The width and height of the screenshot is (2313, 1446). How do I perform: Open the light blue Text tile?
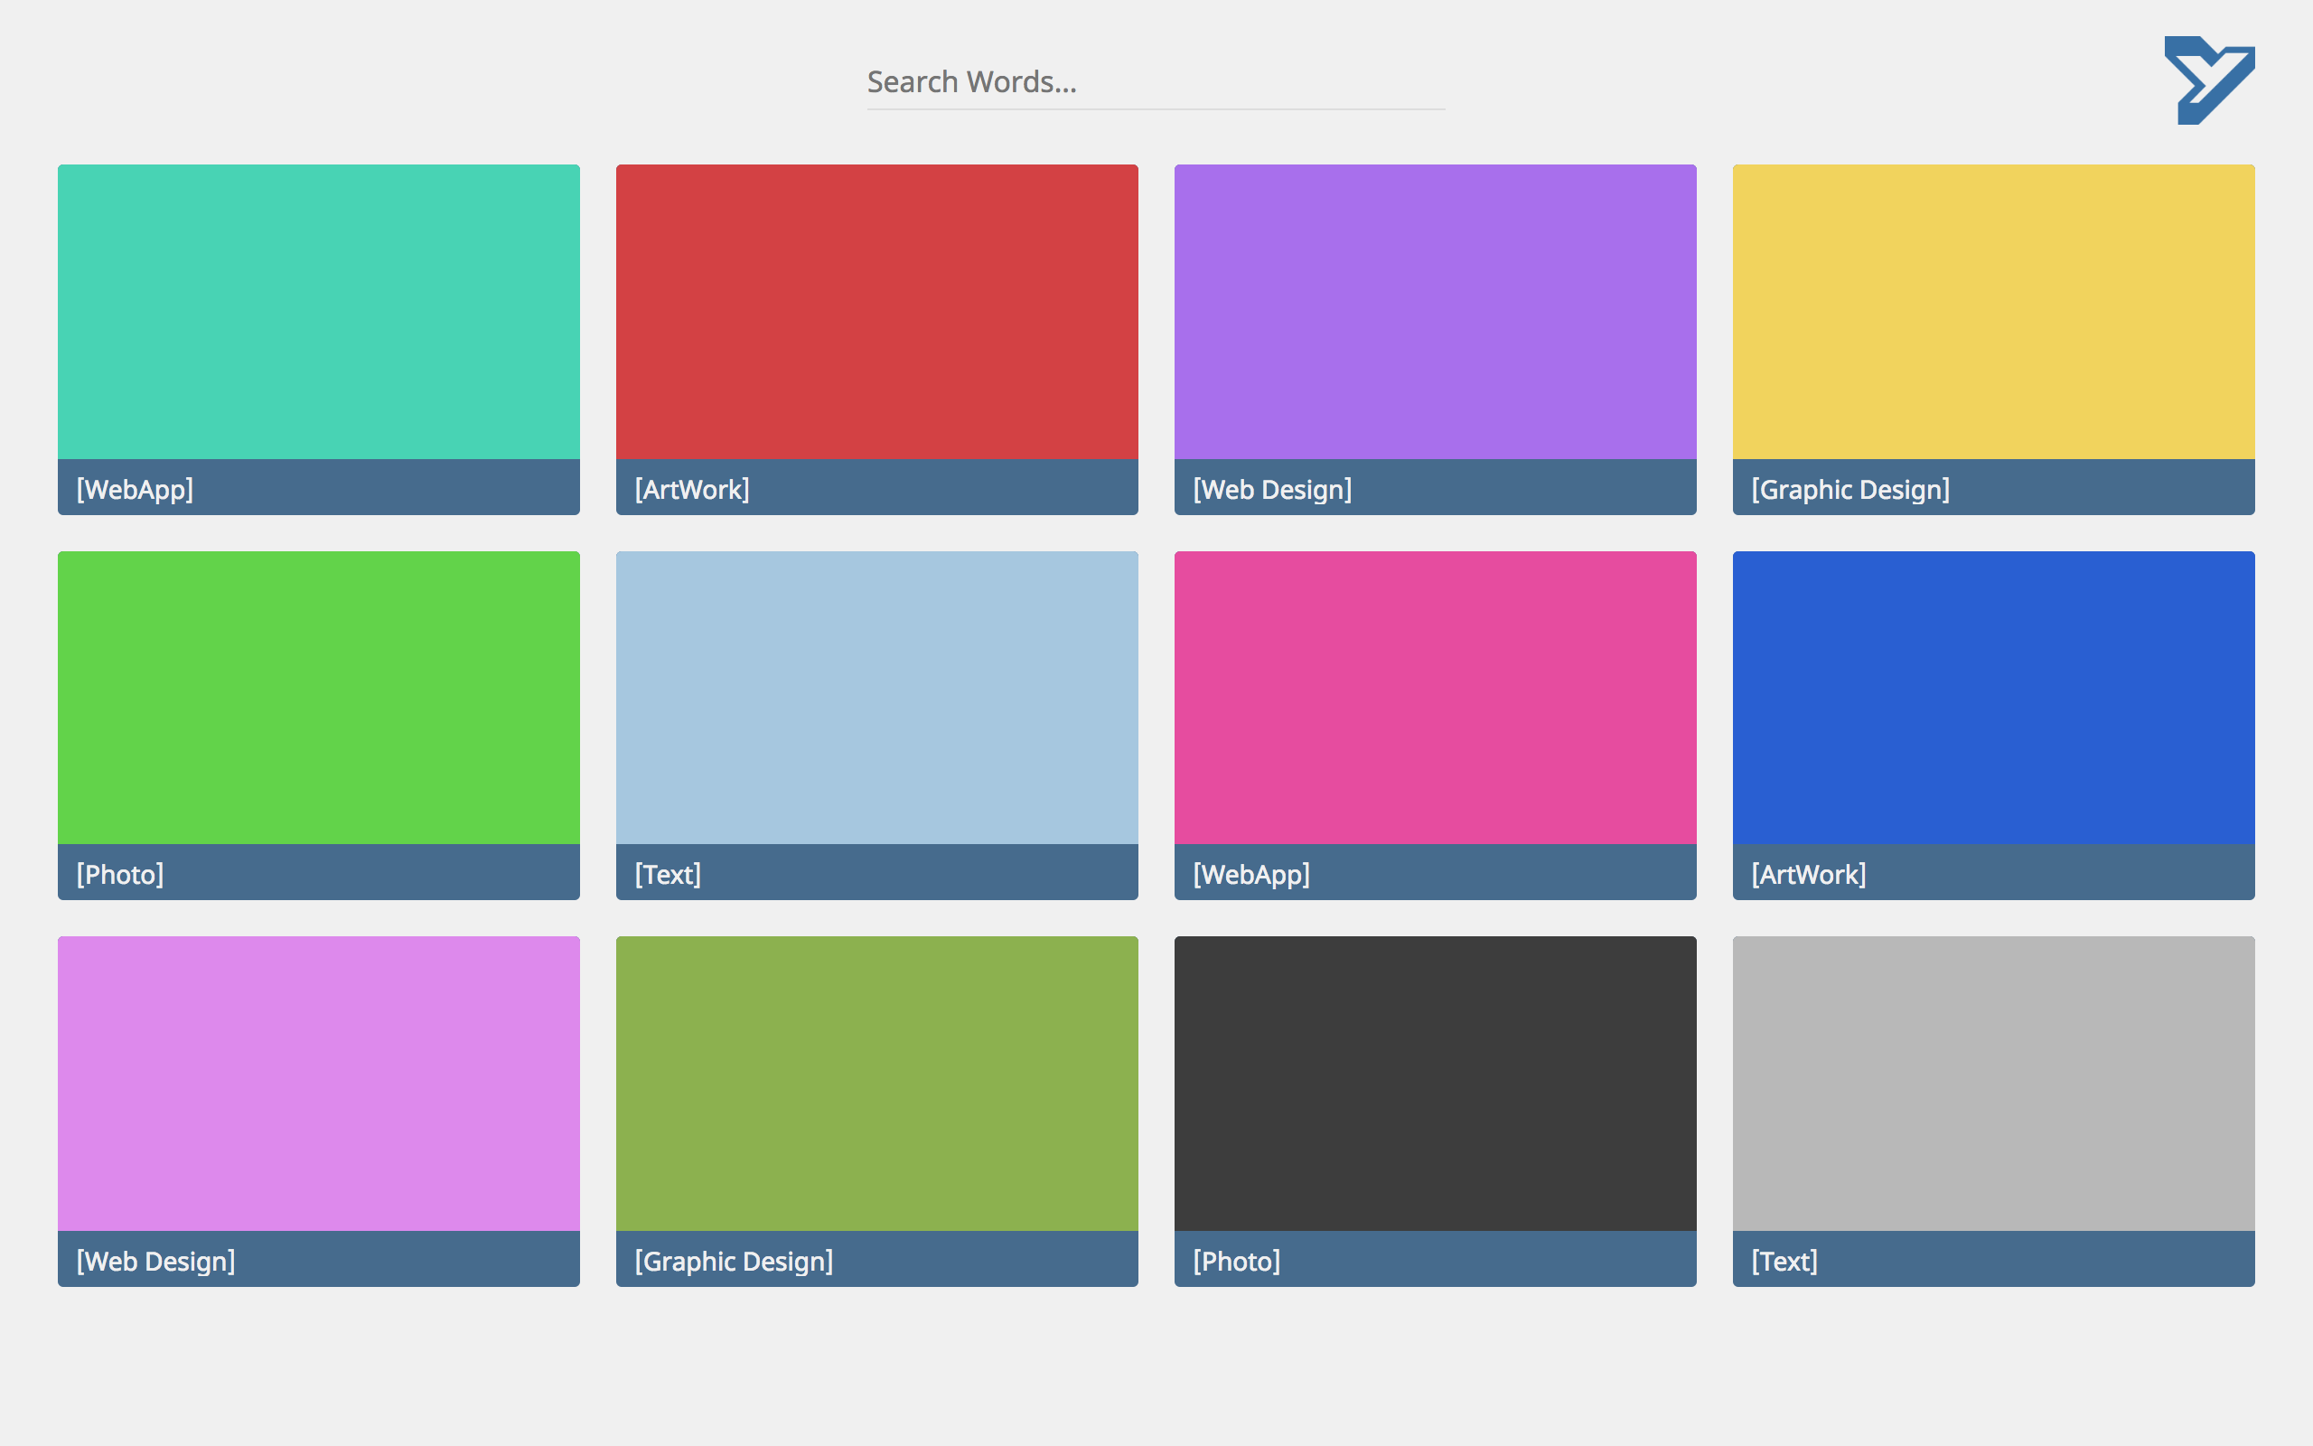(x=876, y=698)
